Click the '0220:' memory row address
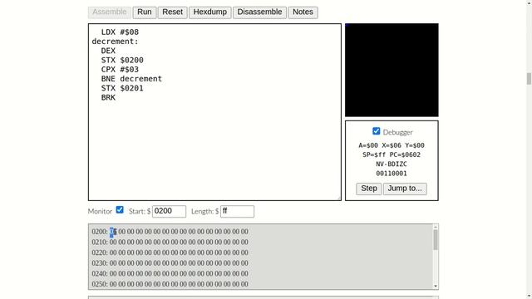 (x=100, y=252)
